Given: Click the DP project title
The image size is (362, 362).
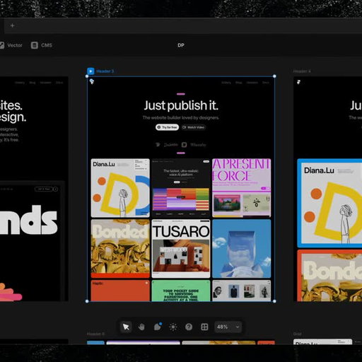Looking at the screenshot, I should click(x=181, y=45).
